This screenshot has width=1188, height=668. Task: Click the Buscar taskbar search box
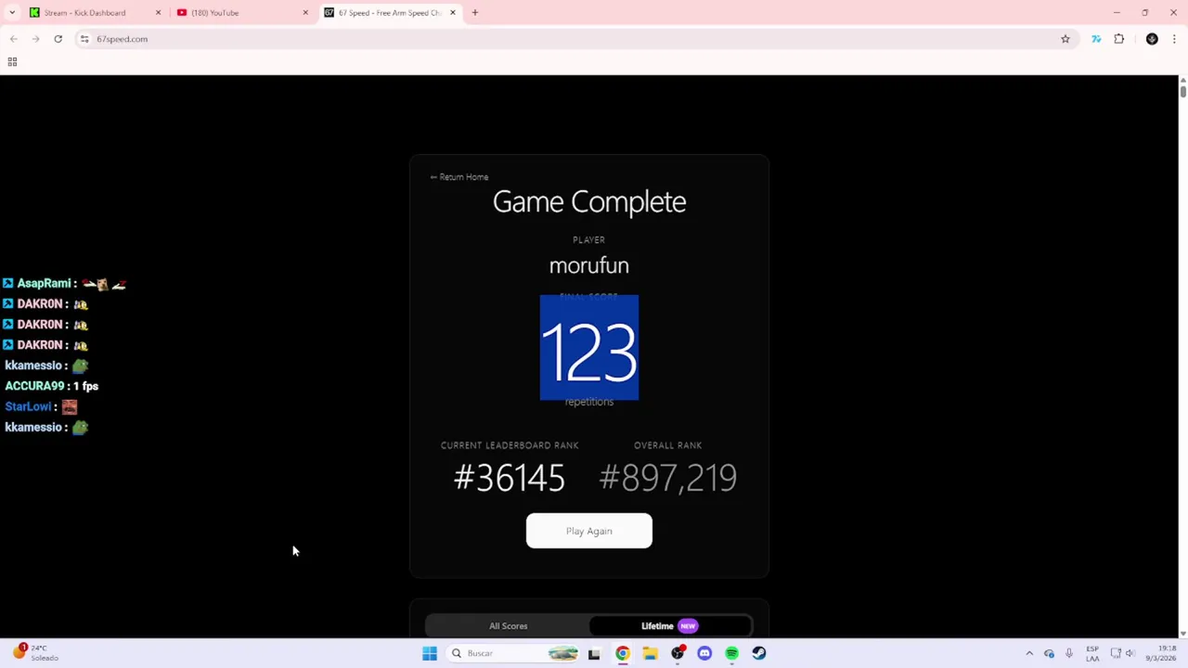(x=512, y=653)
